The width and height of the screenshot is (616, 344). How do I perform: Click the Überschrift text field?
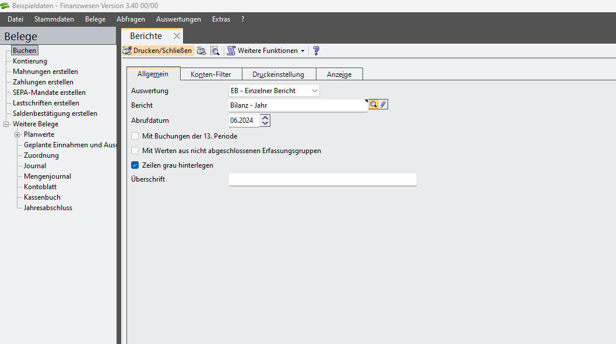click(x=322, y=179)
